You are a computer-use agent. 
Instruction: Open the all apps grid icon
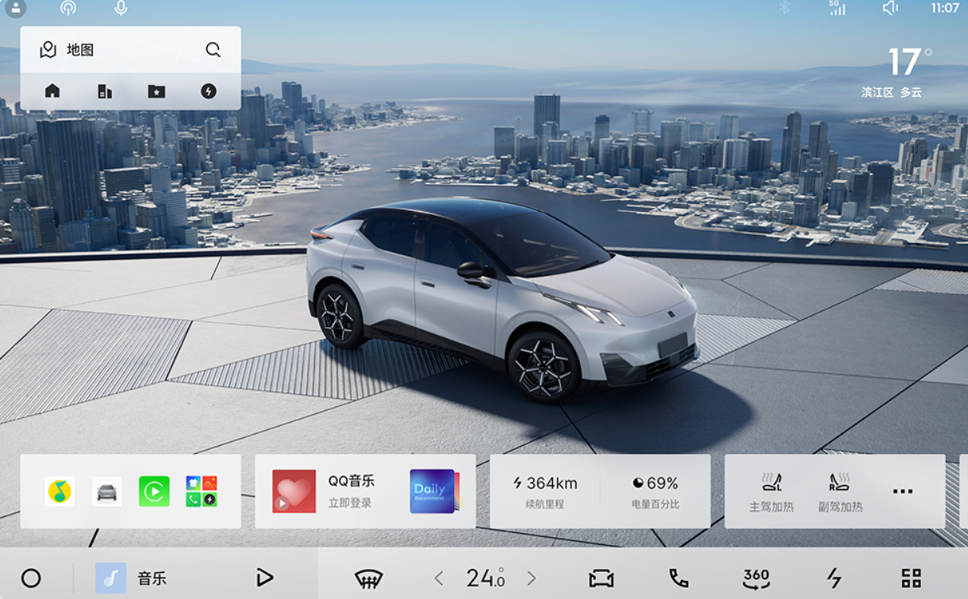[x=912, y=578]
